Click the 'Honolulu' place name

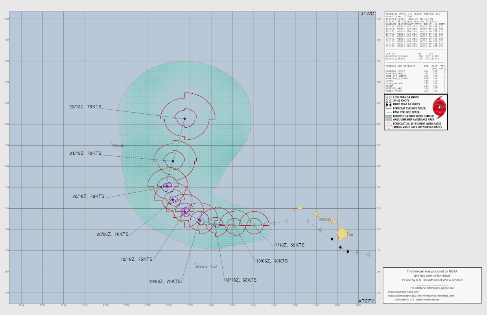click(x=325, y=219)
